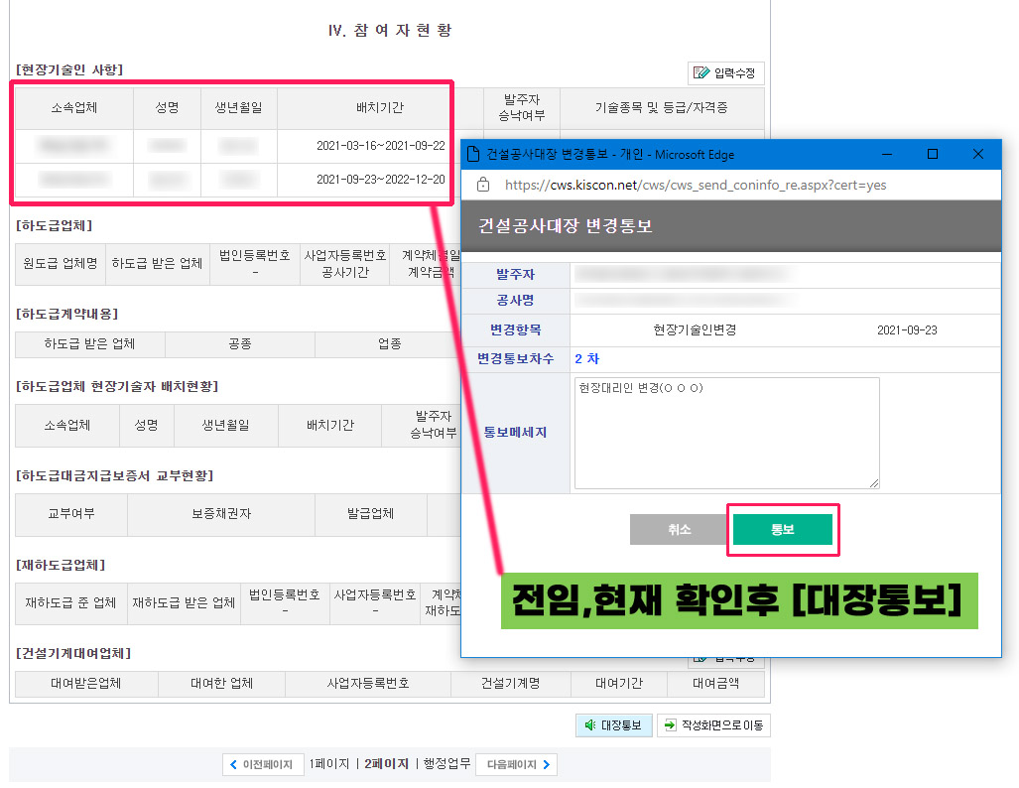Click the 대여한 업체 column header
The width and height of the screenshot is (1019, 788).
(x=221, y=684)
